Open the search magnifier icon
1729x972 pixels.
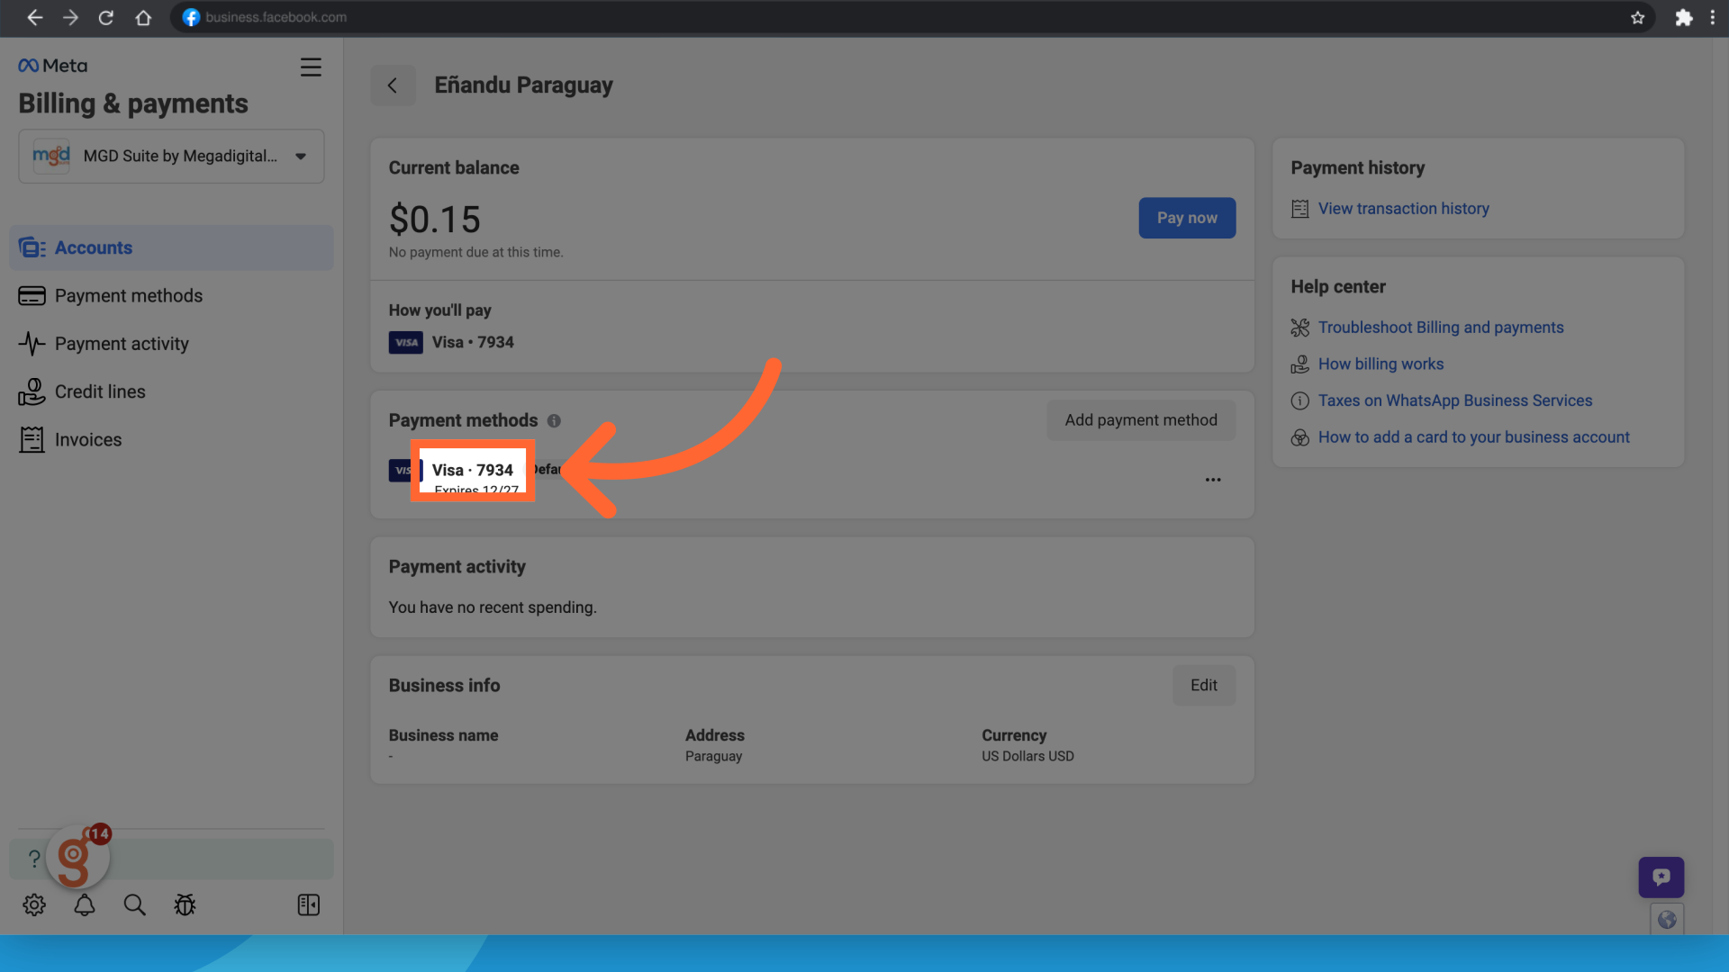click(x=134, y=905)
